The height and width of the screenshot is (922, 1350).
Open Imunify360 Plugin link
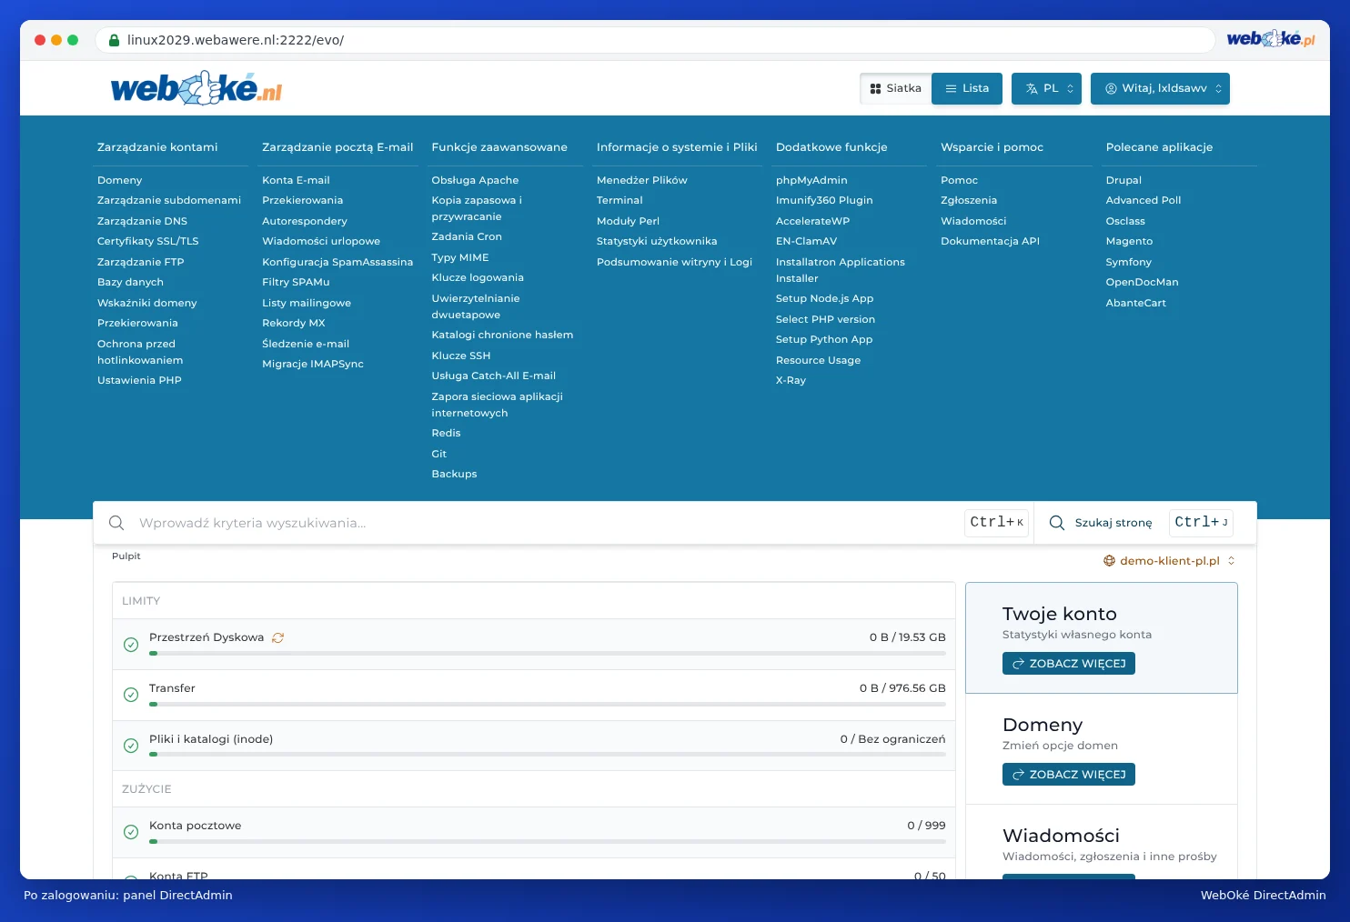(824, 200)
